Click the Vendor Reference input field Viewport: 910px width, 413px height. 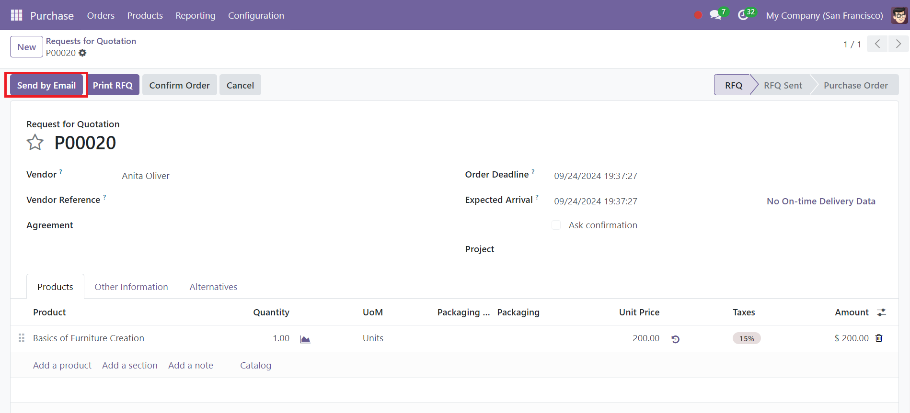283,201
